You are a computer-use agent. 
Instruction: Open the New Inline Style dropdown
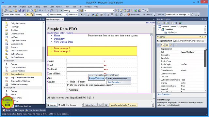(x=25, y=15)
